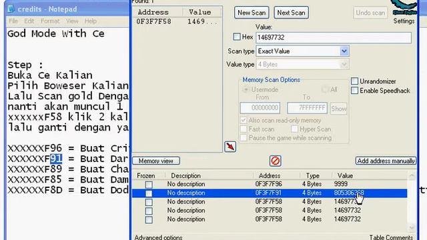427x240 pixels.
Task: Click value 9999 in address list
Action: coord(341,184)
